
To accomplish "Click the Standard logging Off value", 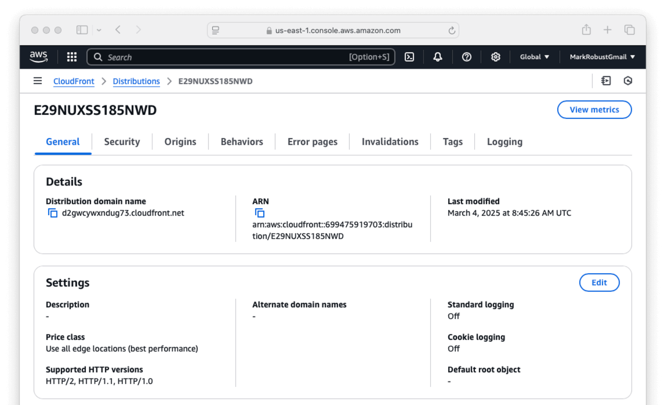I will (x=453, y=316).
